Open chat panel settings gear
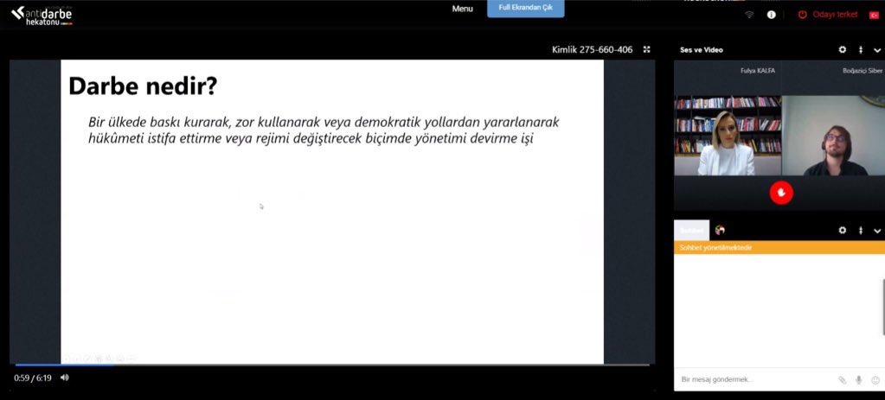This screenshot has height=400, width=885. click(842, 231)
